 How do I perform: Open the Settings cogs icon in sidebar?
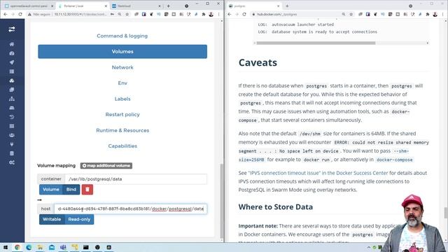pyautogui.click(x=12, y=162)
